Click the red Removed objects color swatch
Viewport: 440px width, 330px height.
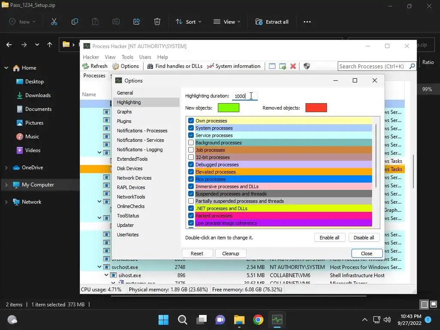coord(316,108)
